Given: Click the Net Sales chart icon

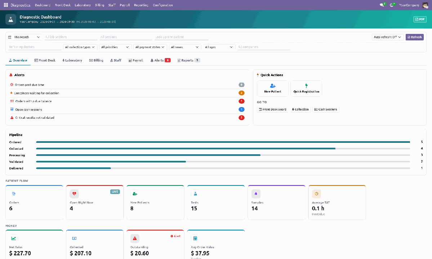Looking at the screenshot, I should (x=13, y=238).
